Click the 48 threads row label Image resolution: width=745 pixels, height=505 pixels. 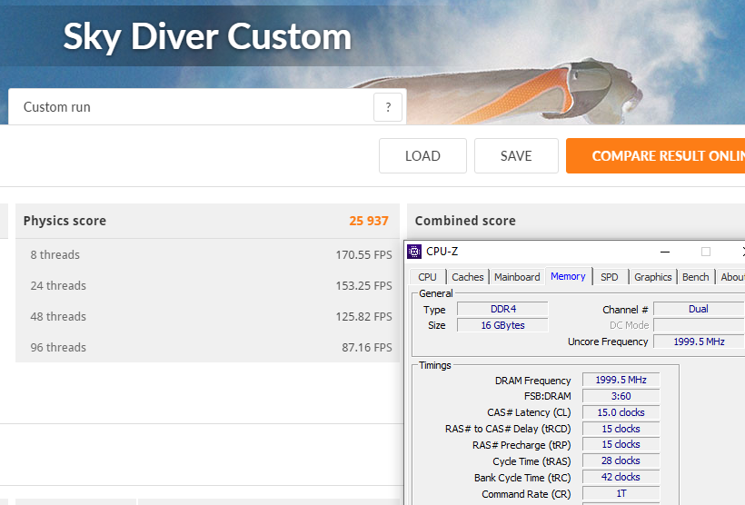click(x=58, y=317)
